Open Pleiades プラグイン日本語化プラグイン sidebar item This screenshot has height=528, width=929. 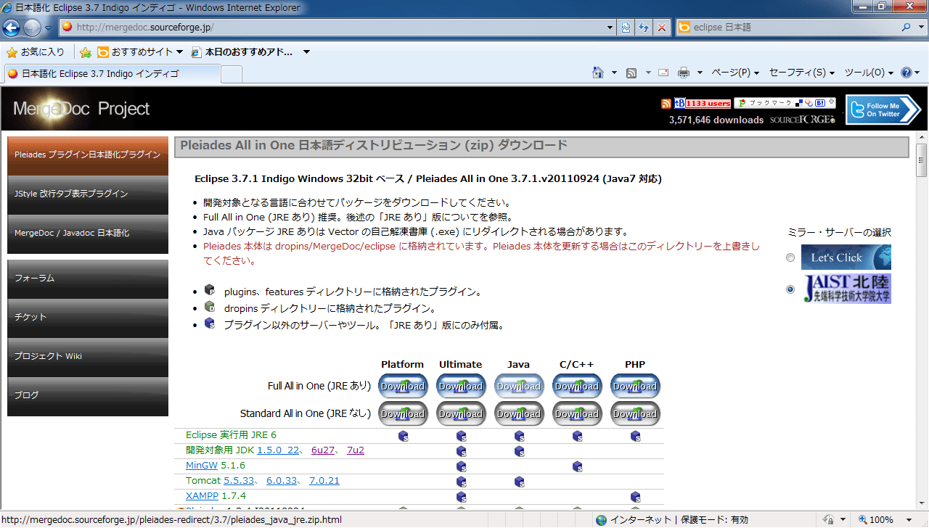click(88, 155)
